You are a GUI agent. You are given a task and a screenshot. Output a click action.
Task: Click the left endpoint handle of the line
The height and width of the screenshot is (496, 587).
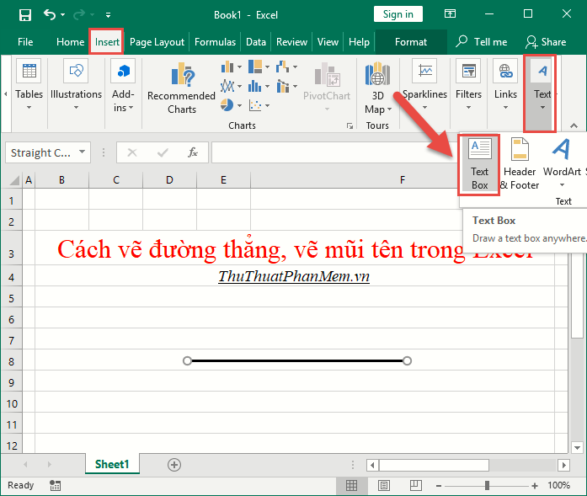(x=187, y=361)
